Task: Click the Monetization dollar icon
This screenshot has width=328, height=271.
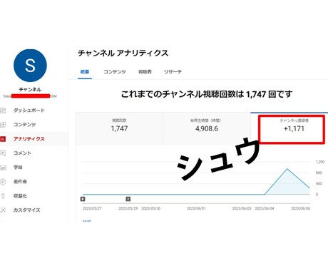Action: tap(3, 196)
